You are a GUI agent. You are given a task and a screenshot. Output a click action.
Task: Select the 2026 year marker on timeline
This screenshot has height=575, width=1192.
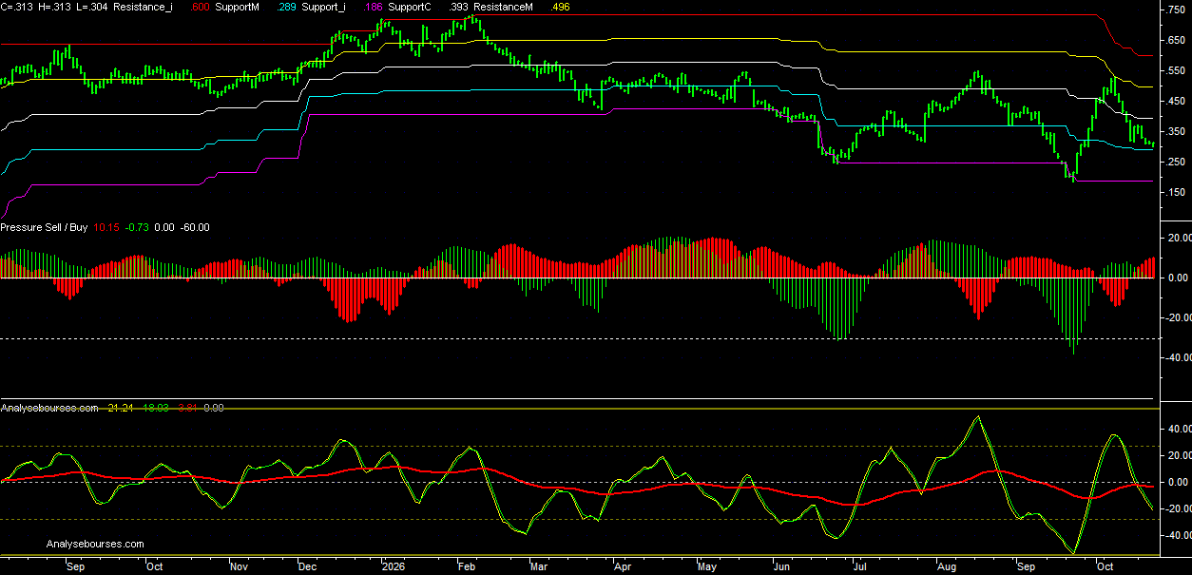tap(394, 565)
